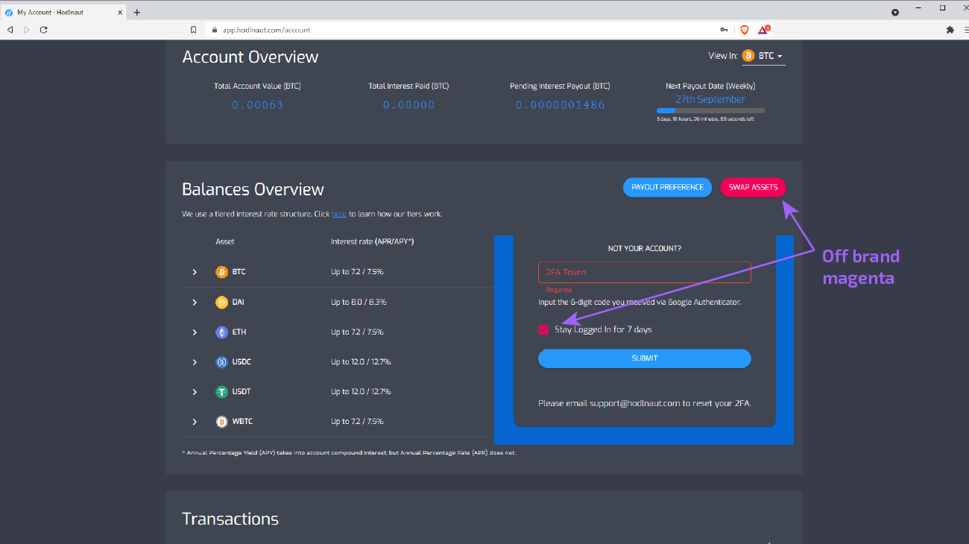Viewport: 969px width, 544px height.
Task: Click the app.hodlnaut.com/account address bar
Action: point(462,30)
